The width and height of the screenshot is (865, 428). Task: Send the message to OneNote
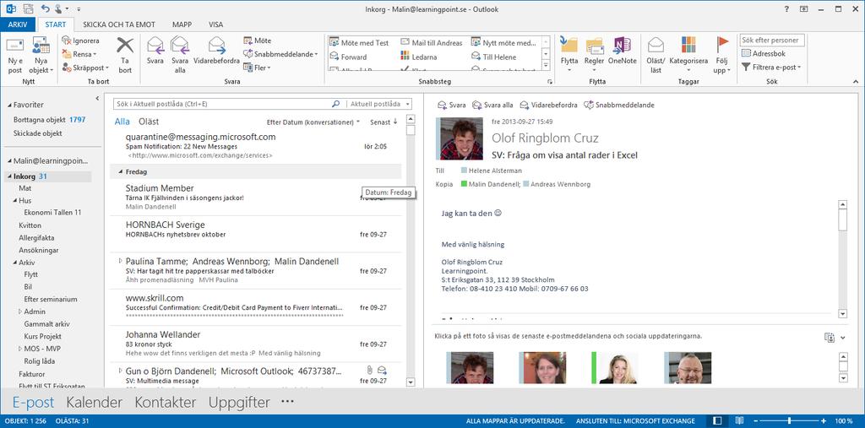(x=623, y=51)
